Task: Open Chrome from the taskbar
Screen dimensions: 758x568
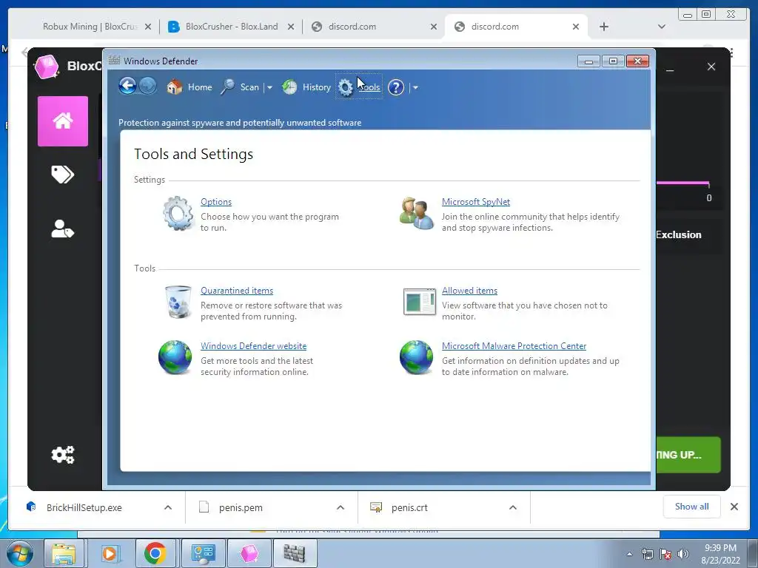Action: tap(155, 553)
